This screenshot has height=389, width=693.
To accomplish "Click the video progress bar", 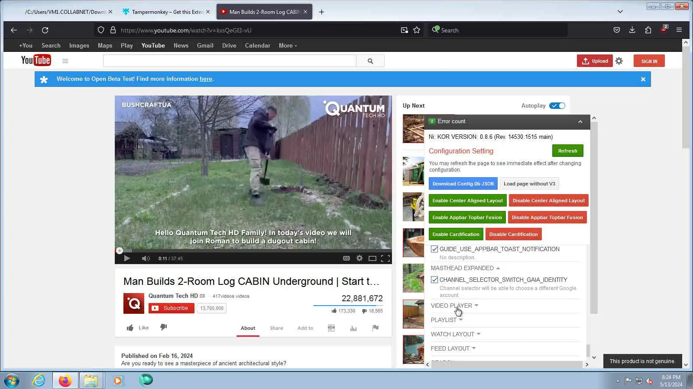I will tap(253, 251).
